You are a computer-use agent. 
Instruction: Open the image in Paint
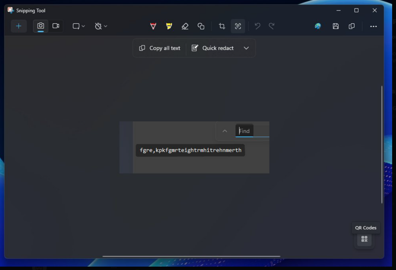point(318,26)
